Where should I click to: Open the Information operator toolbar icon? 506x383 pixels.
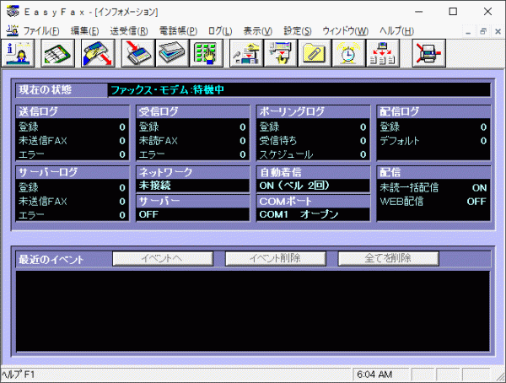[18, 53]
